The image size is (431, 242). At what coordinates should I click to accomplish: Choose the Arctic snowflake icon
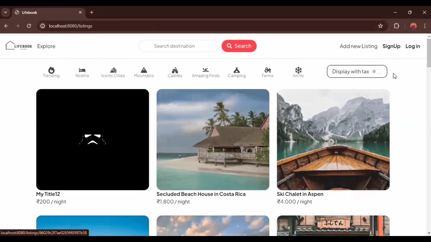click(x=298, y=70)
